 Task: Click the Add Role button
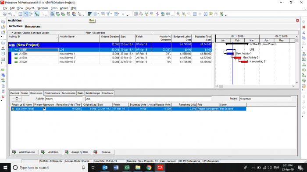[51, 152]
